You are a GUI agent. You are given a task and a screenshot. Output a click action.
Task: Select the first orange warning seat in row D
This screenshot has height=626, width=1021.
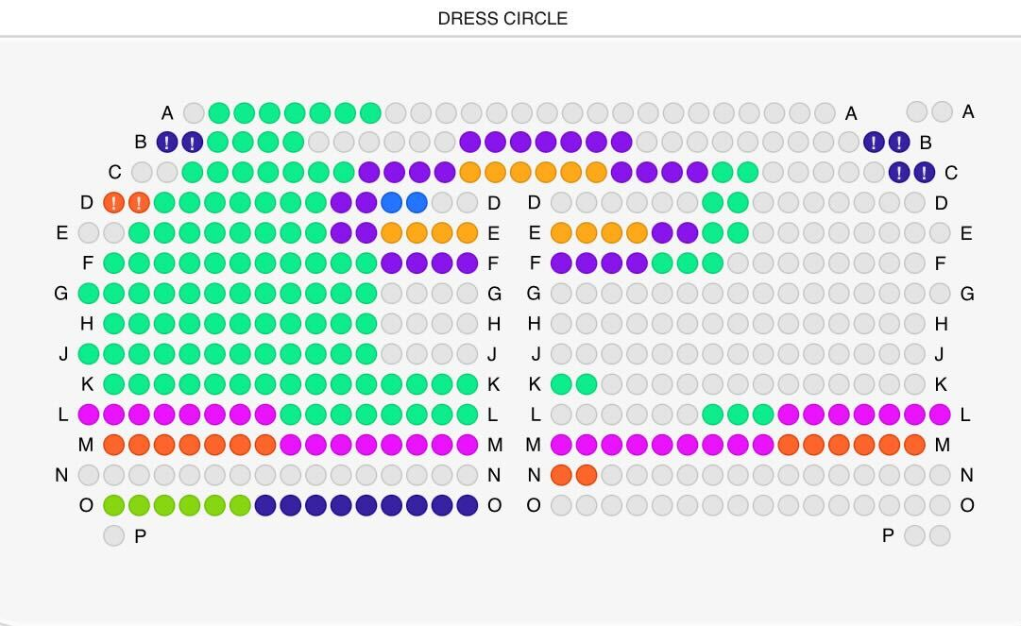tap(113, 202)
